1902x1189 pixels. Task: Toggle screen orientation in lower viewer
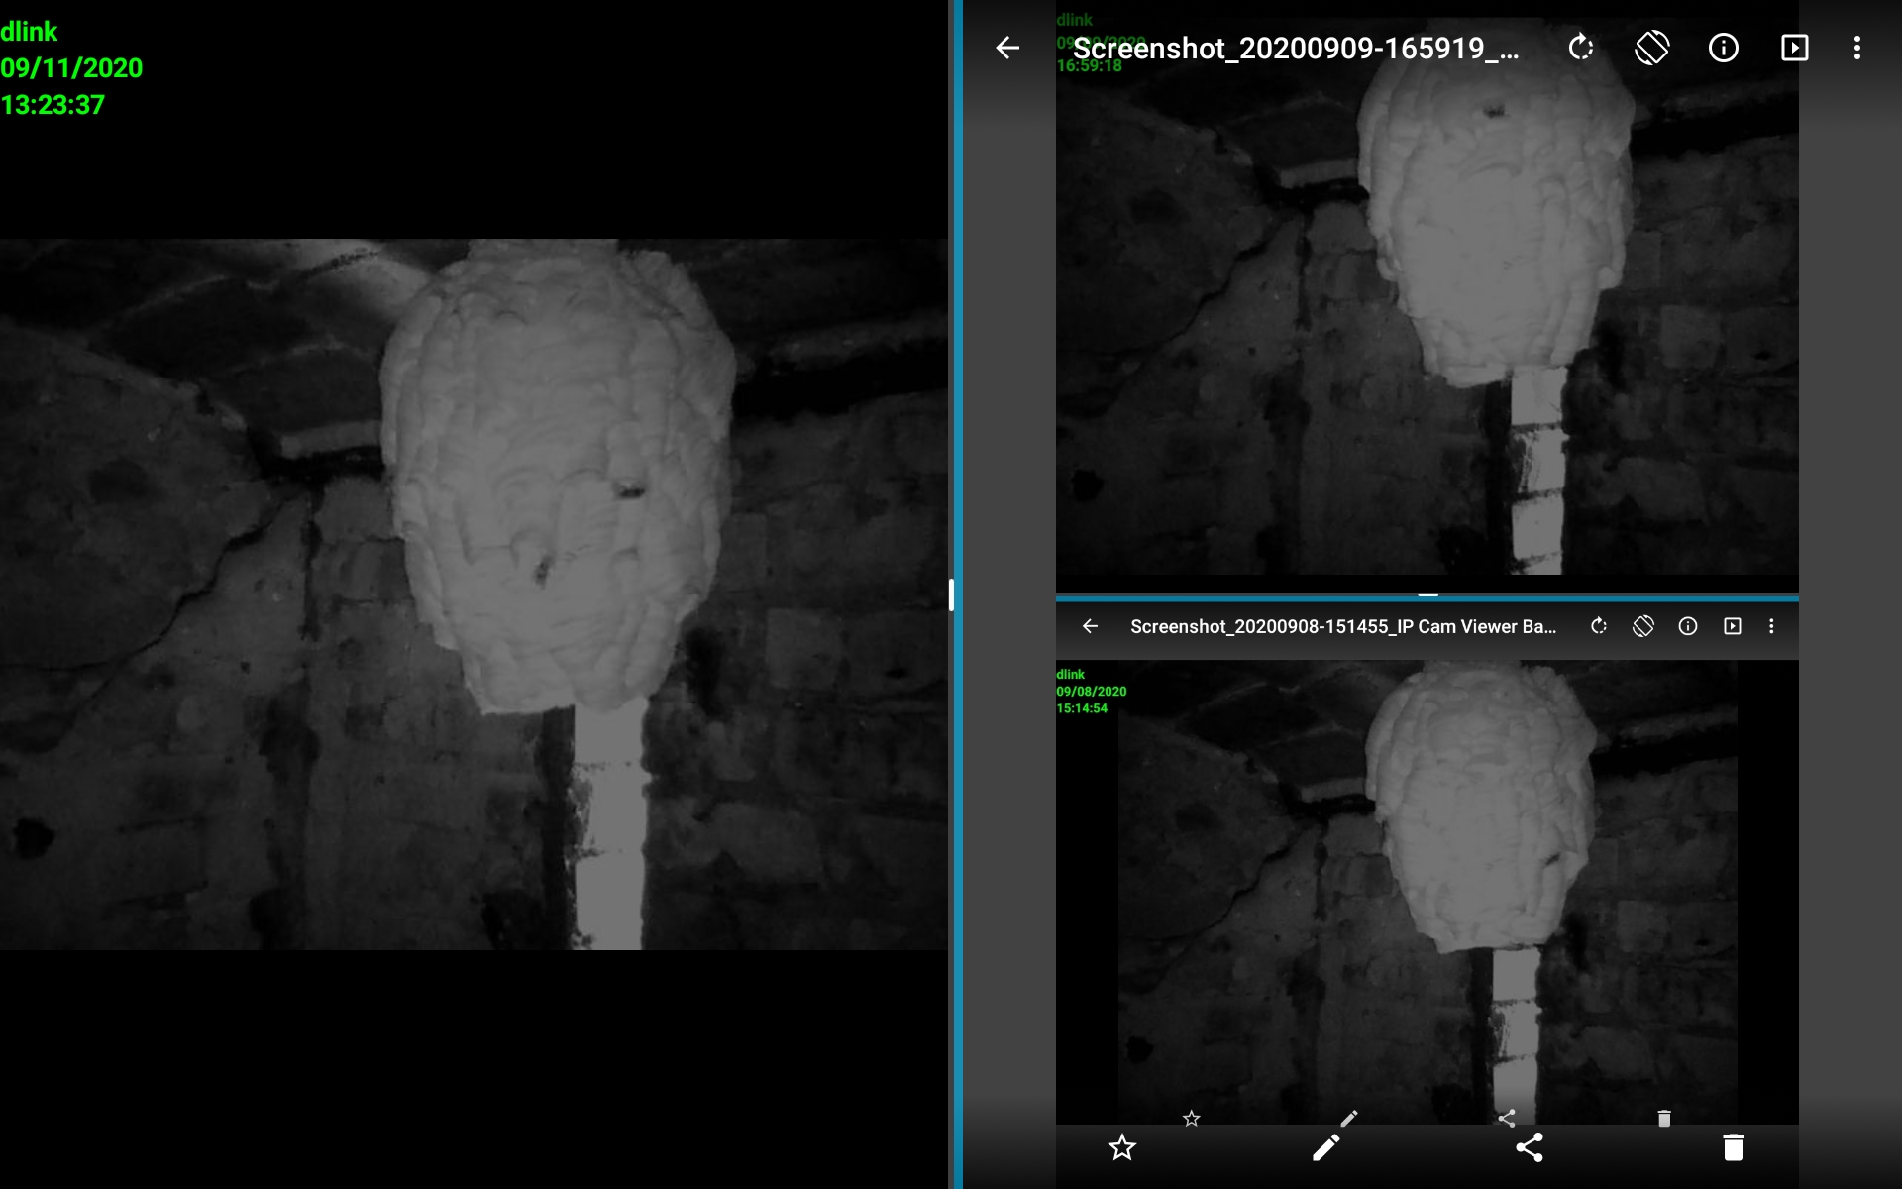click(x=1642, y=626)
